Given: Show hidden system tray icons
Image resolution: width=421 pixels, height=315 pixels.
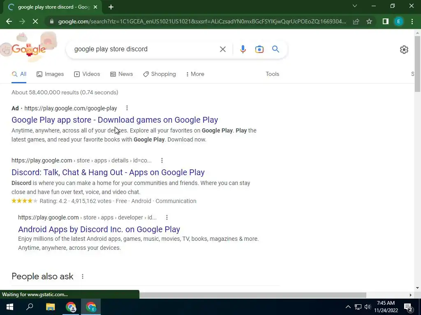Looking at the screenshot, I should pyautogui.click(x=348, y=307).
